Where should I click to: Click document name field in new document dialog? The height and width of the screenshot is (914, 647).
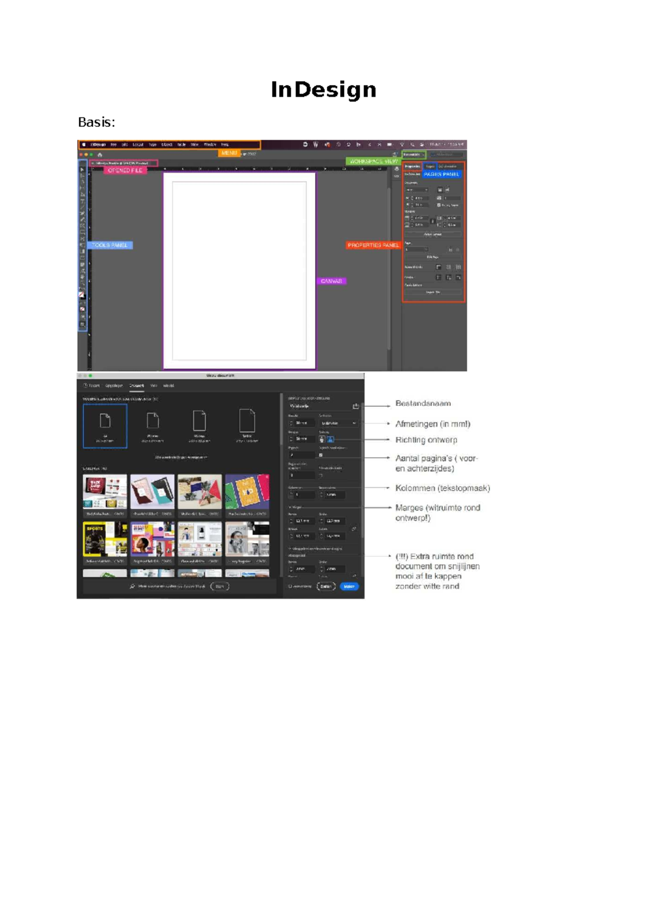click(320, 406)
